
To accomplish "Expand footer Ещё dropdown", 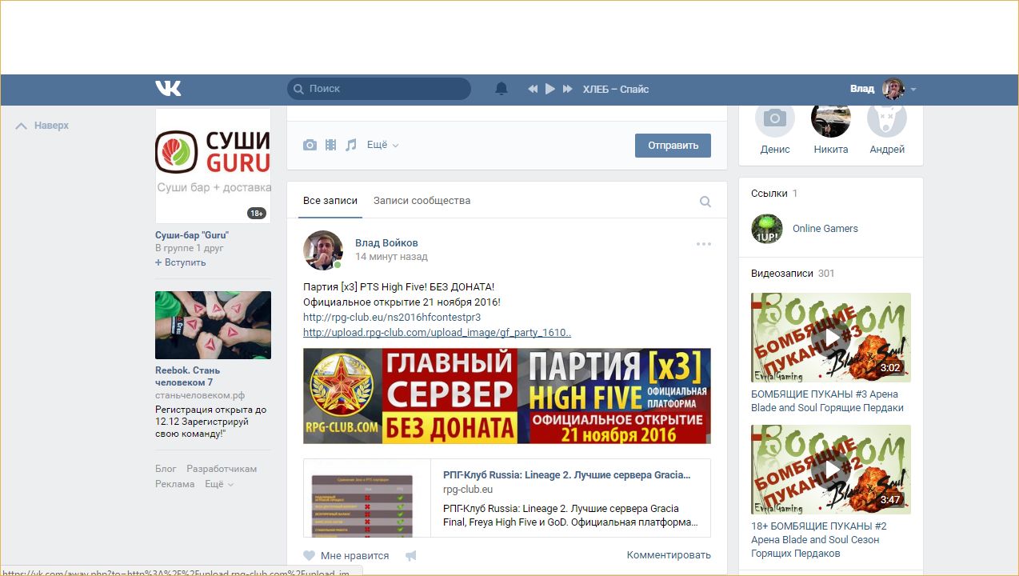I will (219, 484).
